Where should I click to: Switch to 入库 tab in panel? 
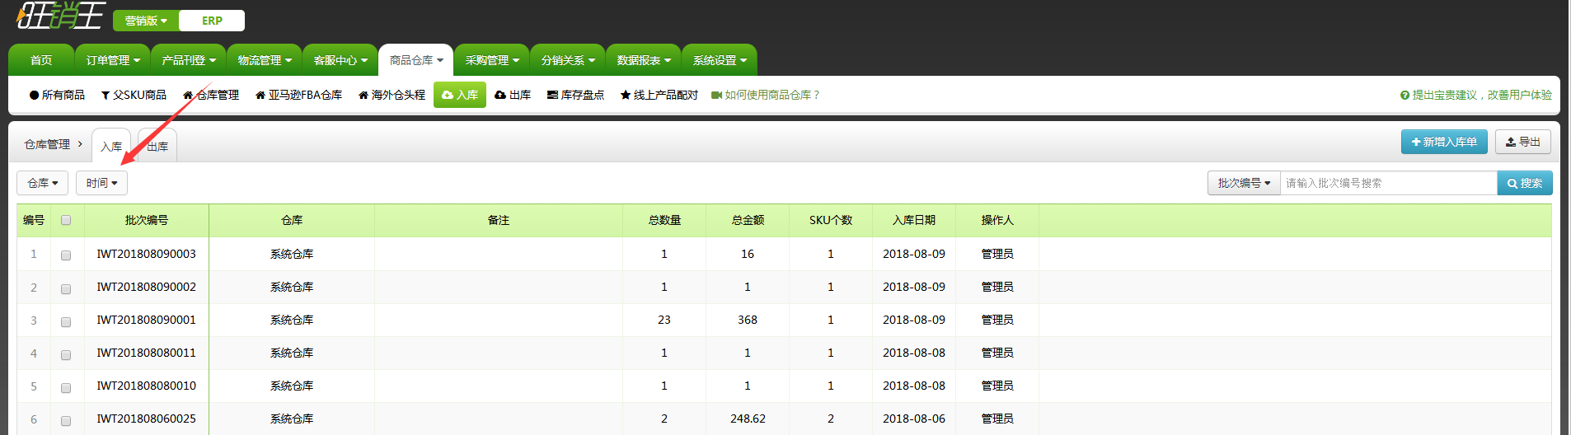(111, 146)
